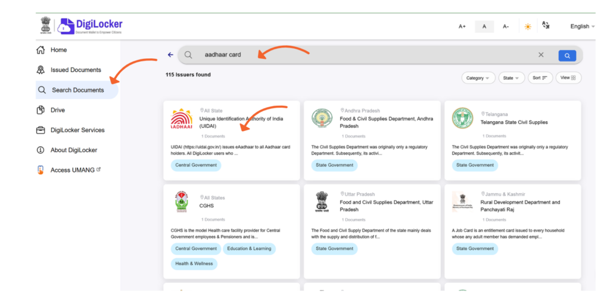This screenshot has height=295, width=610.
Task: Go back using the left arrow icon
Action: (170, 55)
